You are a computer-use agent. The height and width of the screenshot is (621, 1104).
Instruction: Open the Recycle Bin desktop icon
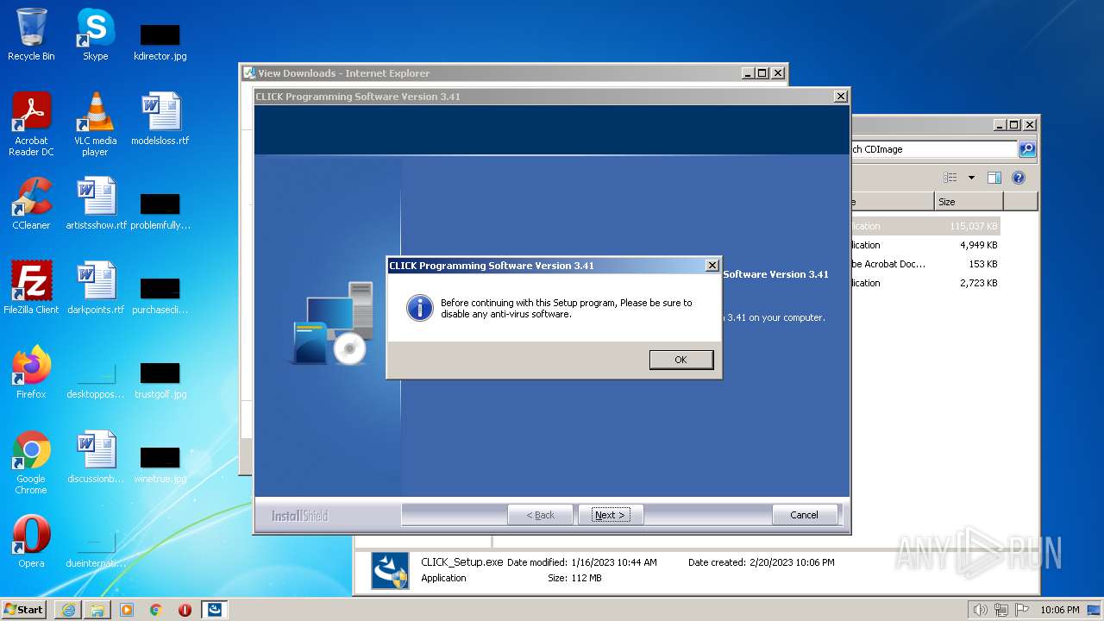(x=31, y=34)
